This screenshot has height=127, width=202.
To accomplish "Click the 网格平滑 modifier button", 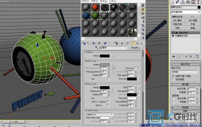I will pos(177,24).
